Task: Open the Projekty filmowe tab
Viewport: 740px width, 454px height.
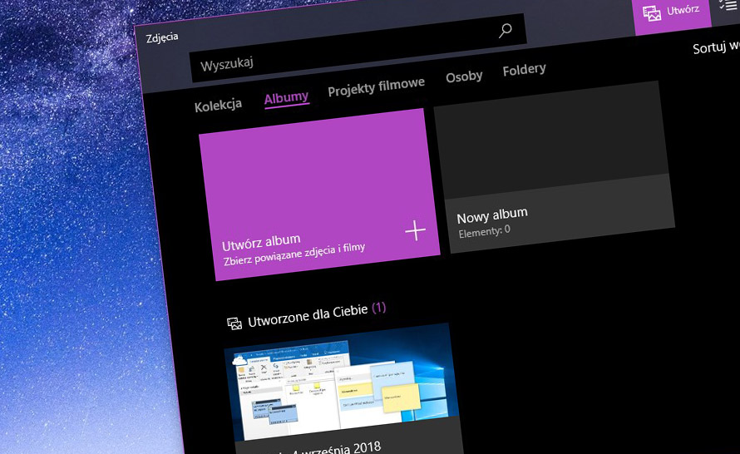Action: [x=376, y=86]
